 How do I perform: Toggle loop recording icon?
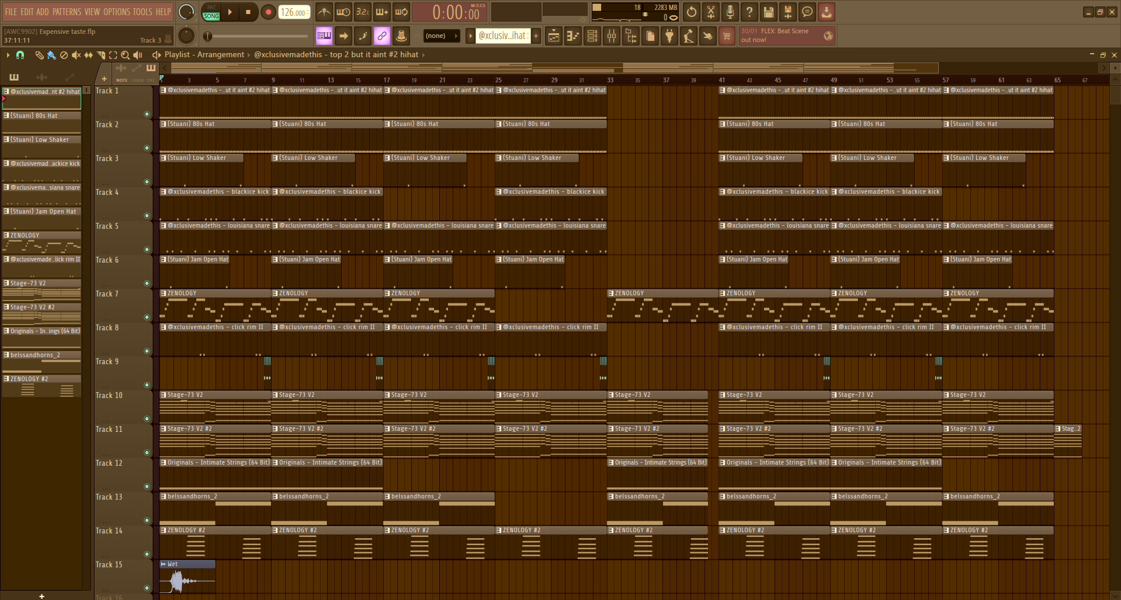[x=401, y=12]
